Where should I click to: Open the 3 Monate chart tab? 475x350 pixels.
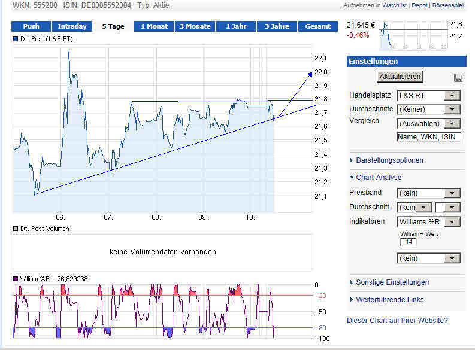[x=195, y=26]
